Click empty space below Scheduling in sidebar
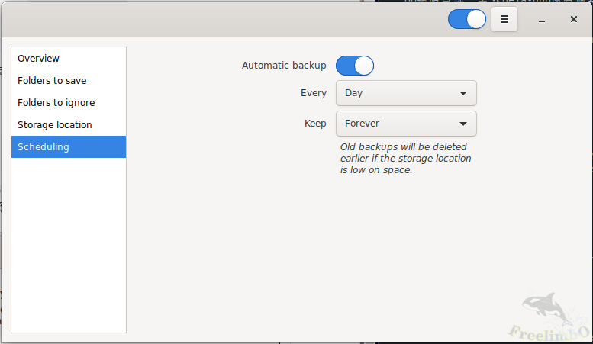This screenshot has height=344, width=593. coord(69,244)
